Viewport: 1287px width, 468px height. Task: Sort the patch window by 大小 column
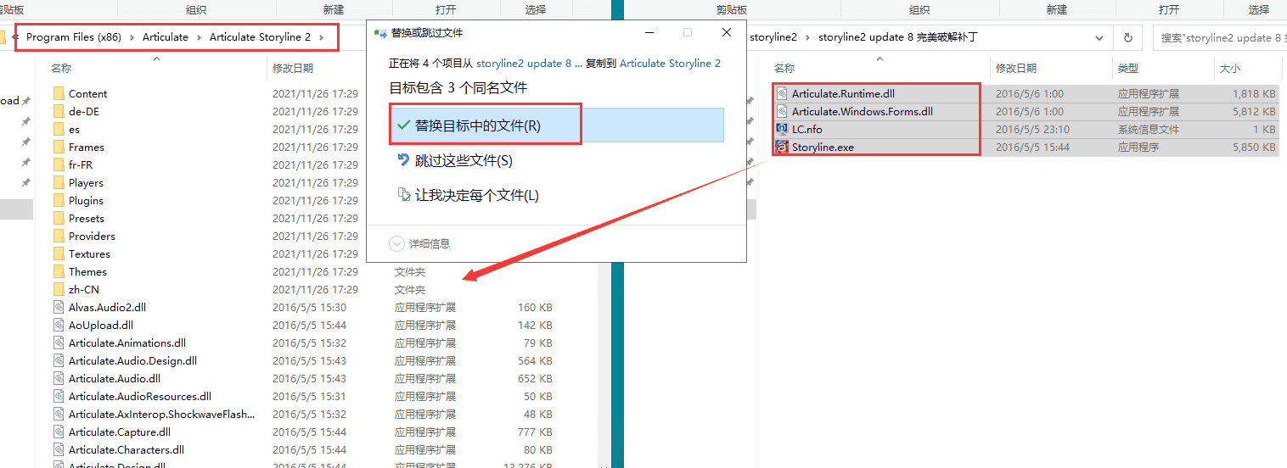(x=1230, y=68)
